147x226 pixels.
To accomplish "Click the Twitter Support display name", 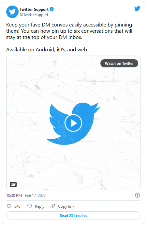I will coord(34,9).
